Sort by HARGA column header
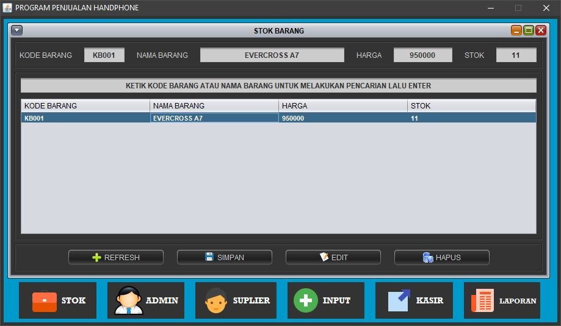Screen dimensions: 561x326 [342, 106]
